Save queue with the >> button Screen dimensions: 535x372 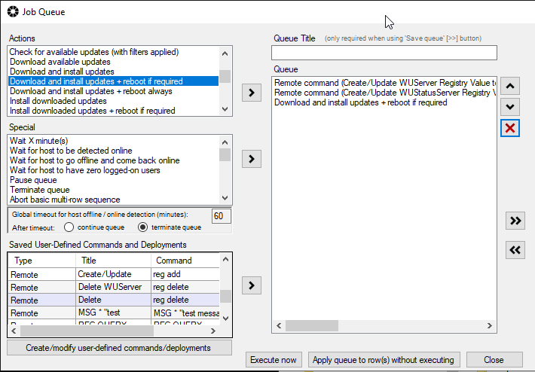(x=515, y=221)
